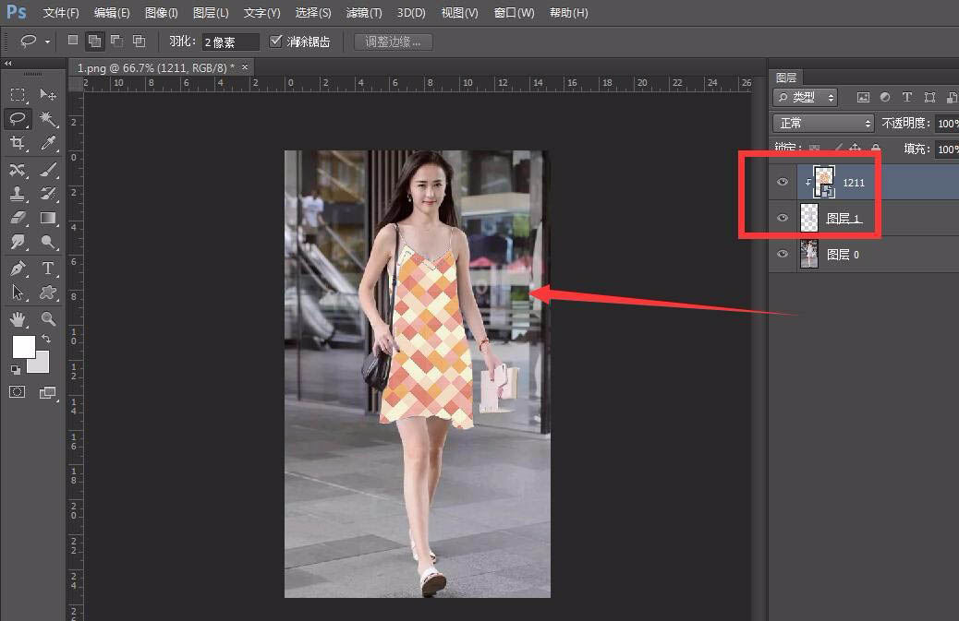This screenshot has width=959, height=621.
Task: Open the 视图(V) menu
Action: [460, 13]
